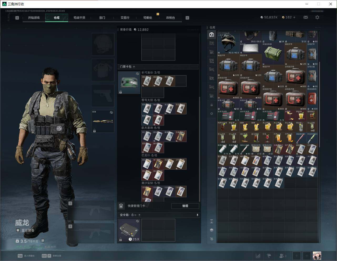Click the player avatar portrait
The image size is (337, 261).
pyautogui.click(x=317, y=255)
